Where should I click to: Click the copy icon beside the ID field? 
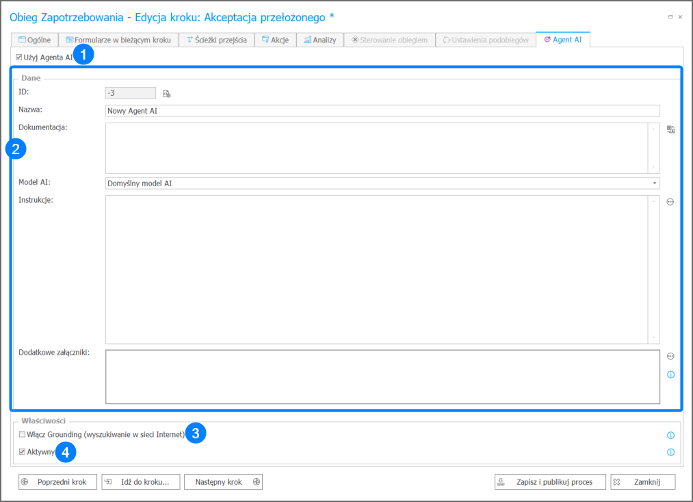pyautogui.click(x=167, y=93)
